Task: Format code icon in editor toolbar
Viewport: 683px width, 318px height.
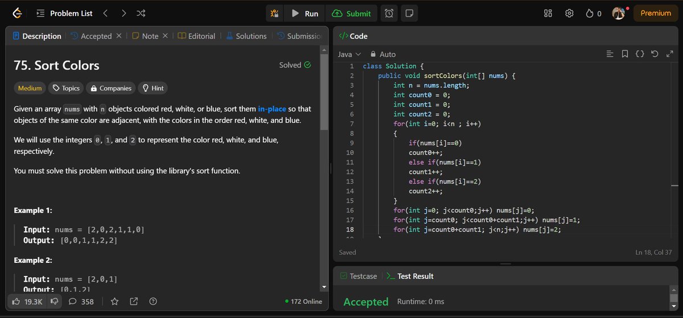Action: [610, 54]
